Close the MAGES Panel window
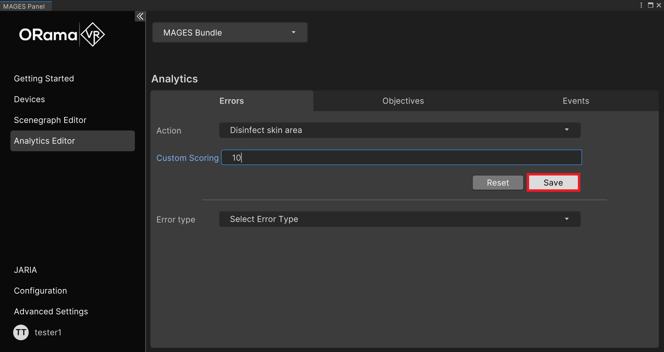664x352 pixels. 659,5
